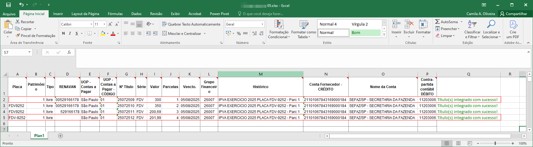Switch to the Fórmulas ribbon tab
This screenshot has height=147, width=533.
click(115, 14)
